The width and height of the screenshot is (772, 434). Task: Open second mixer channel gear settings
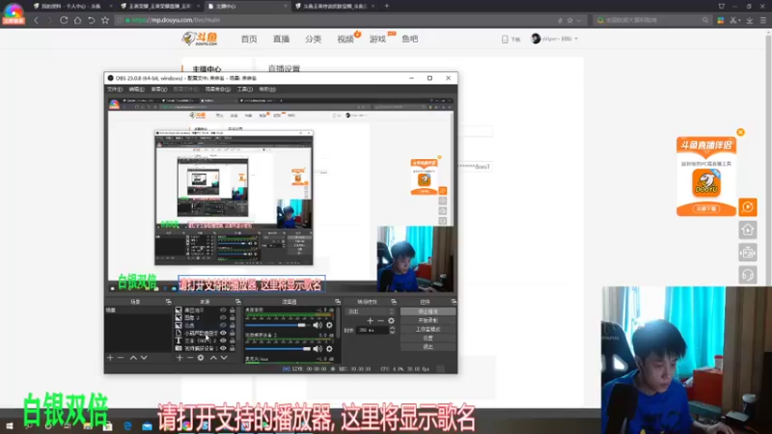point(329,349)
